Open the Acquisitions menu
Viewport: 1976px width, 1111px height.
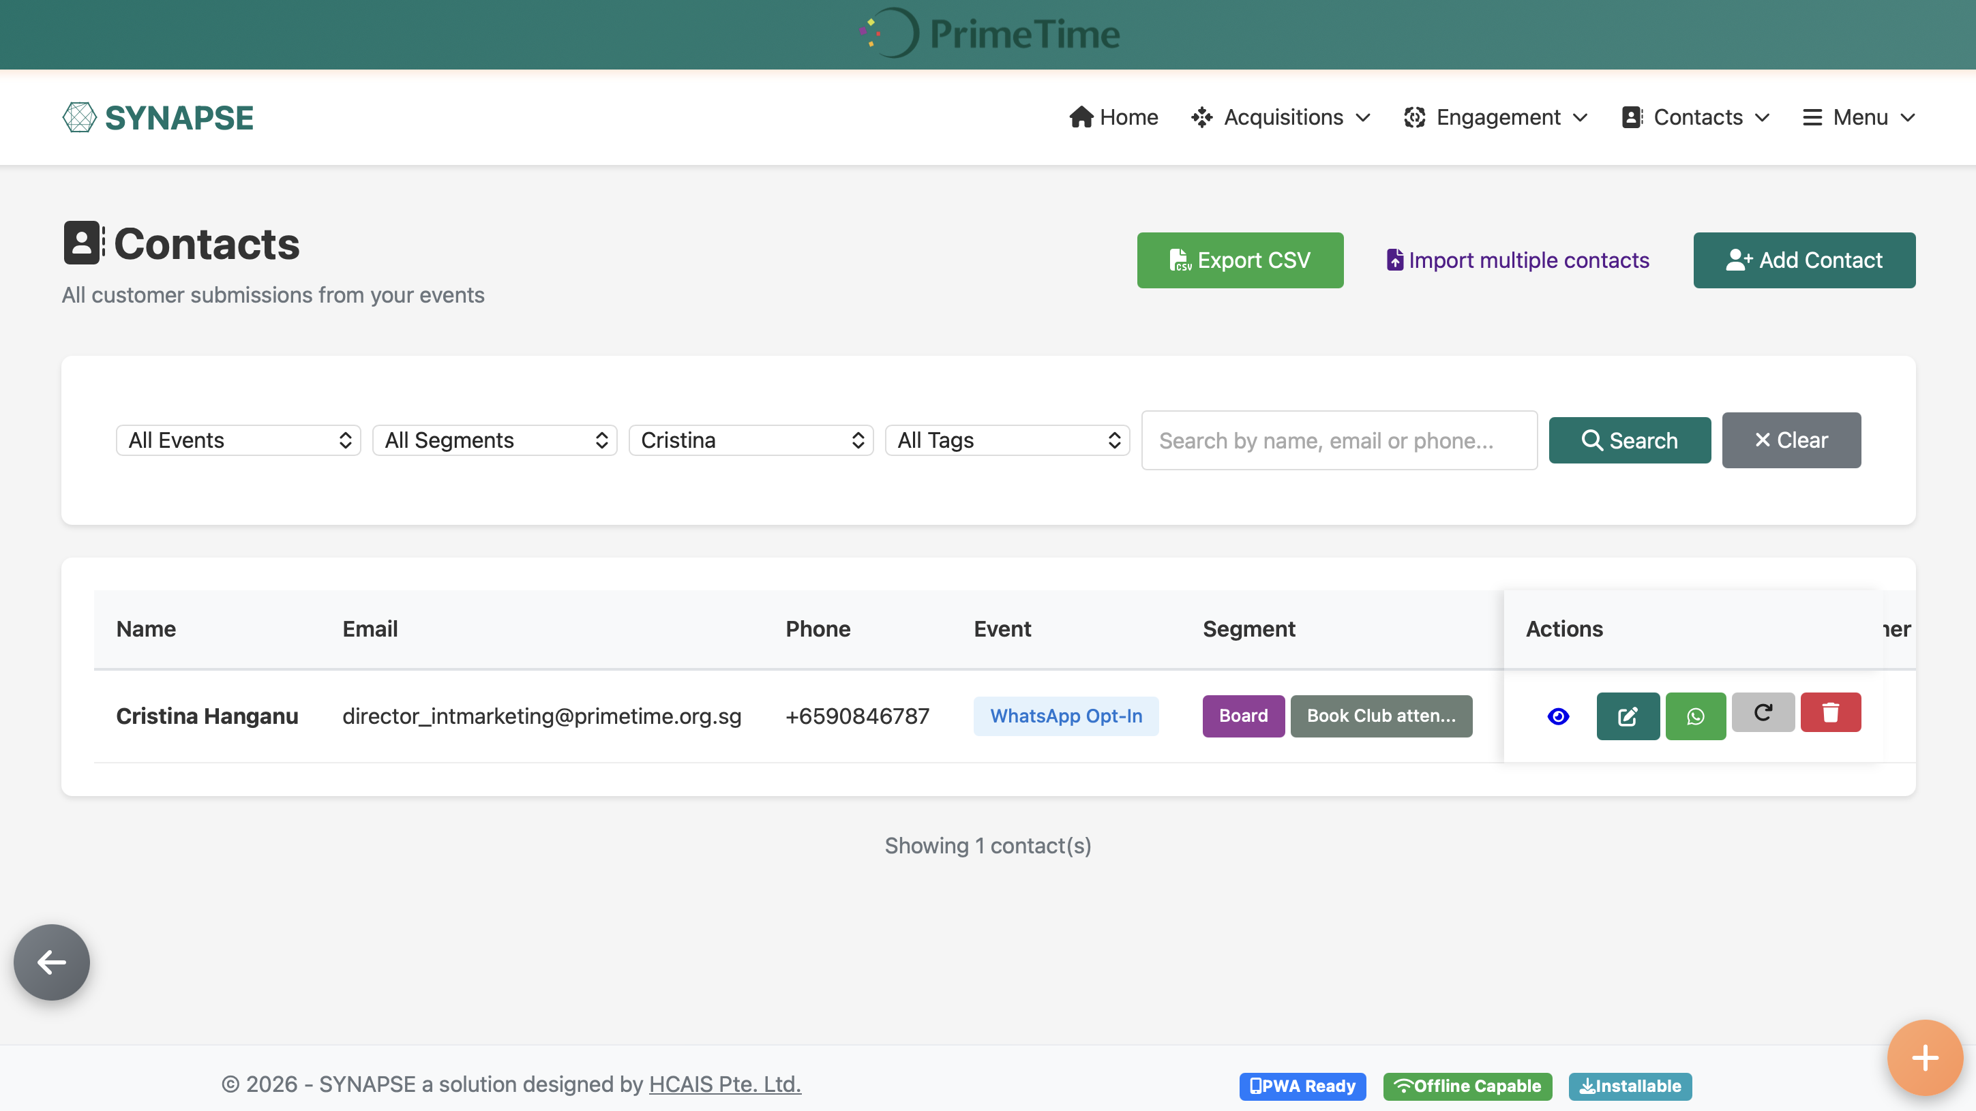pos(1281,117)
